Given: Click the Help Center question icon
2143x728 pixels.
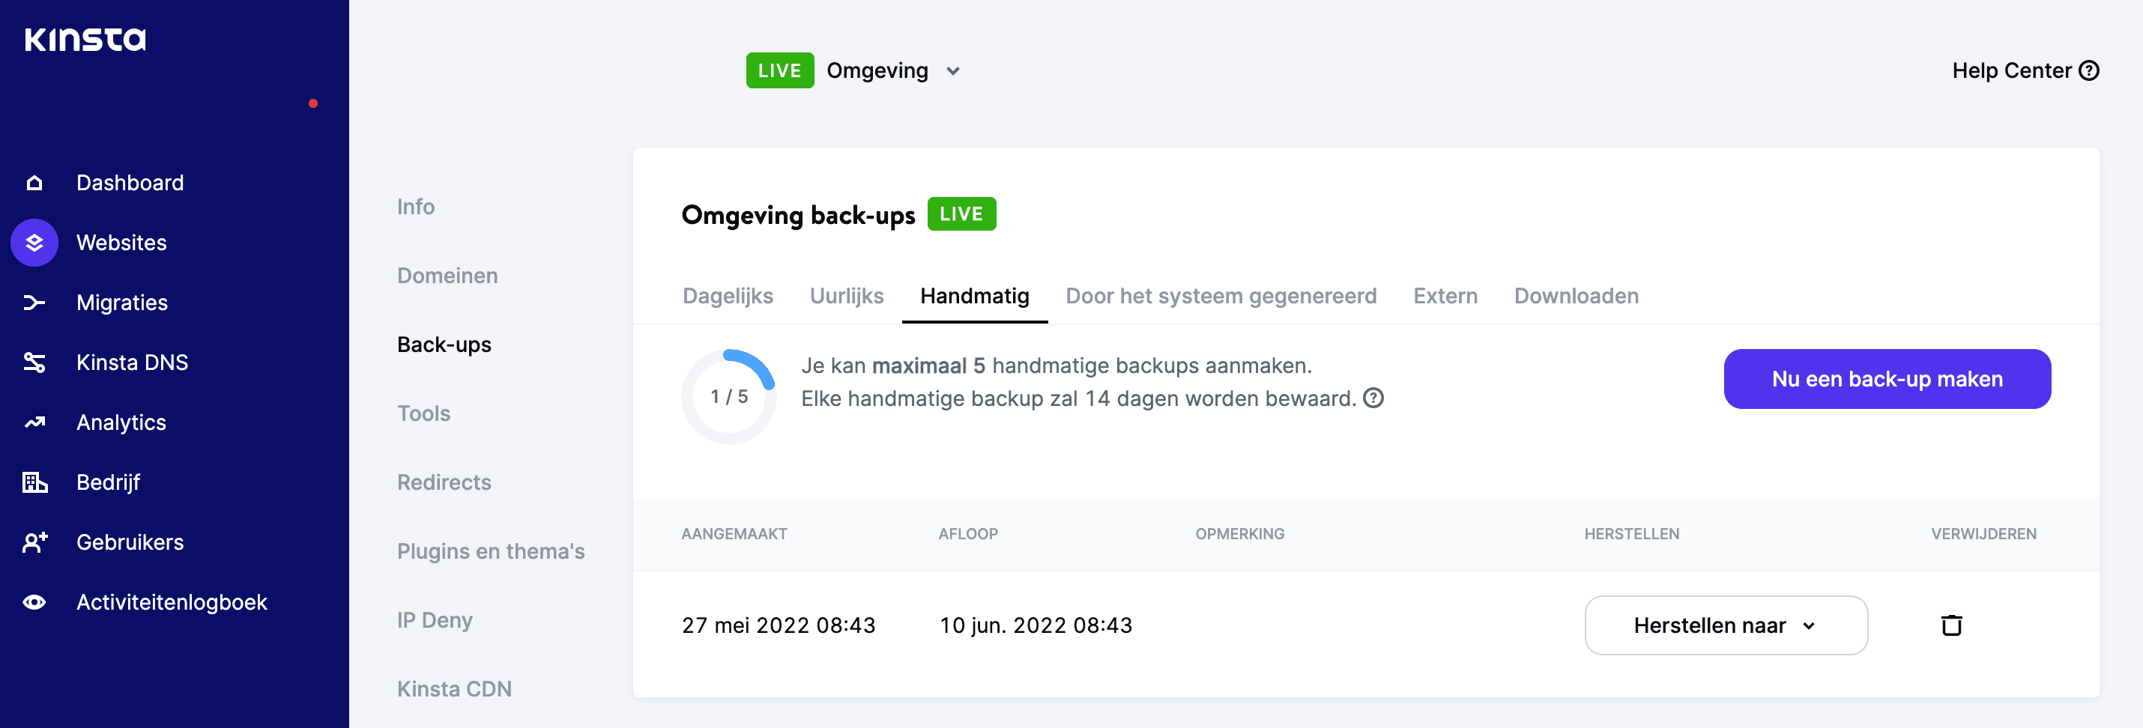Looking at the screenshot, I should tap(2090, 70).
